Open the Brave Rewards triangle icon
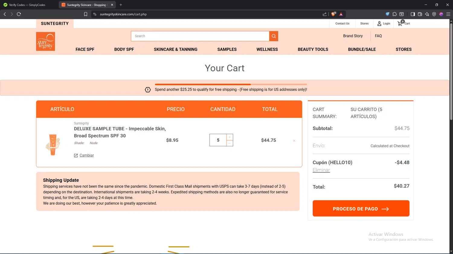The image size is (453, 254). pos(341,14)
